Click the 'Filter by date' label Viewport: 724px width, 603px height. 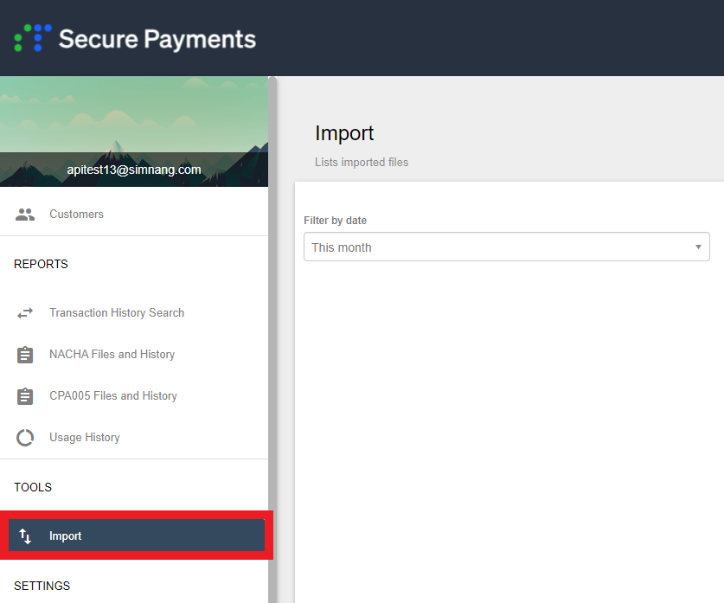click(336, 221)
